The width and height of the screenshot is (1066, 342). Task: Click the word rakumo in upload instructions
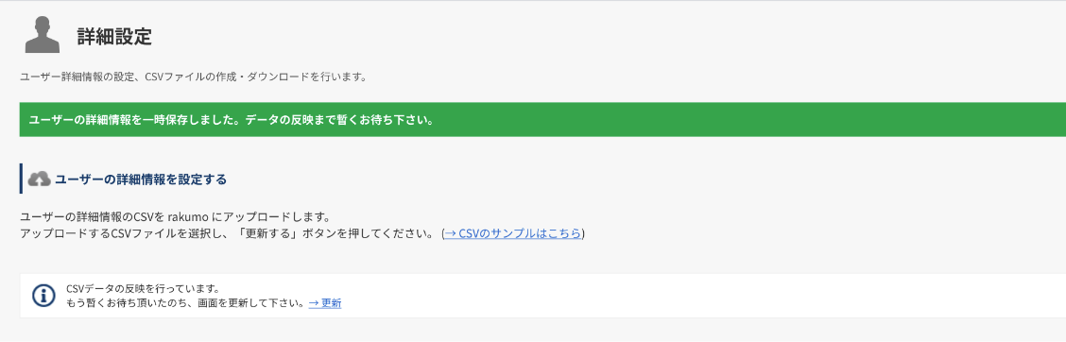coord(187,217)
